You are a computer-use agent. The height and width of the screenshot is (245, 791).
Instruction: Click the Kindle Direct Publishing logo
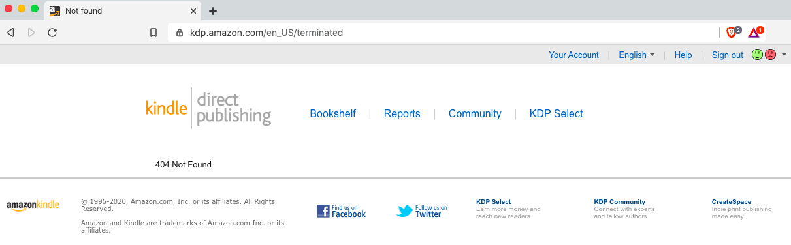point(208,108)
